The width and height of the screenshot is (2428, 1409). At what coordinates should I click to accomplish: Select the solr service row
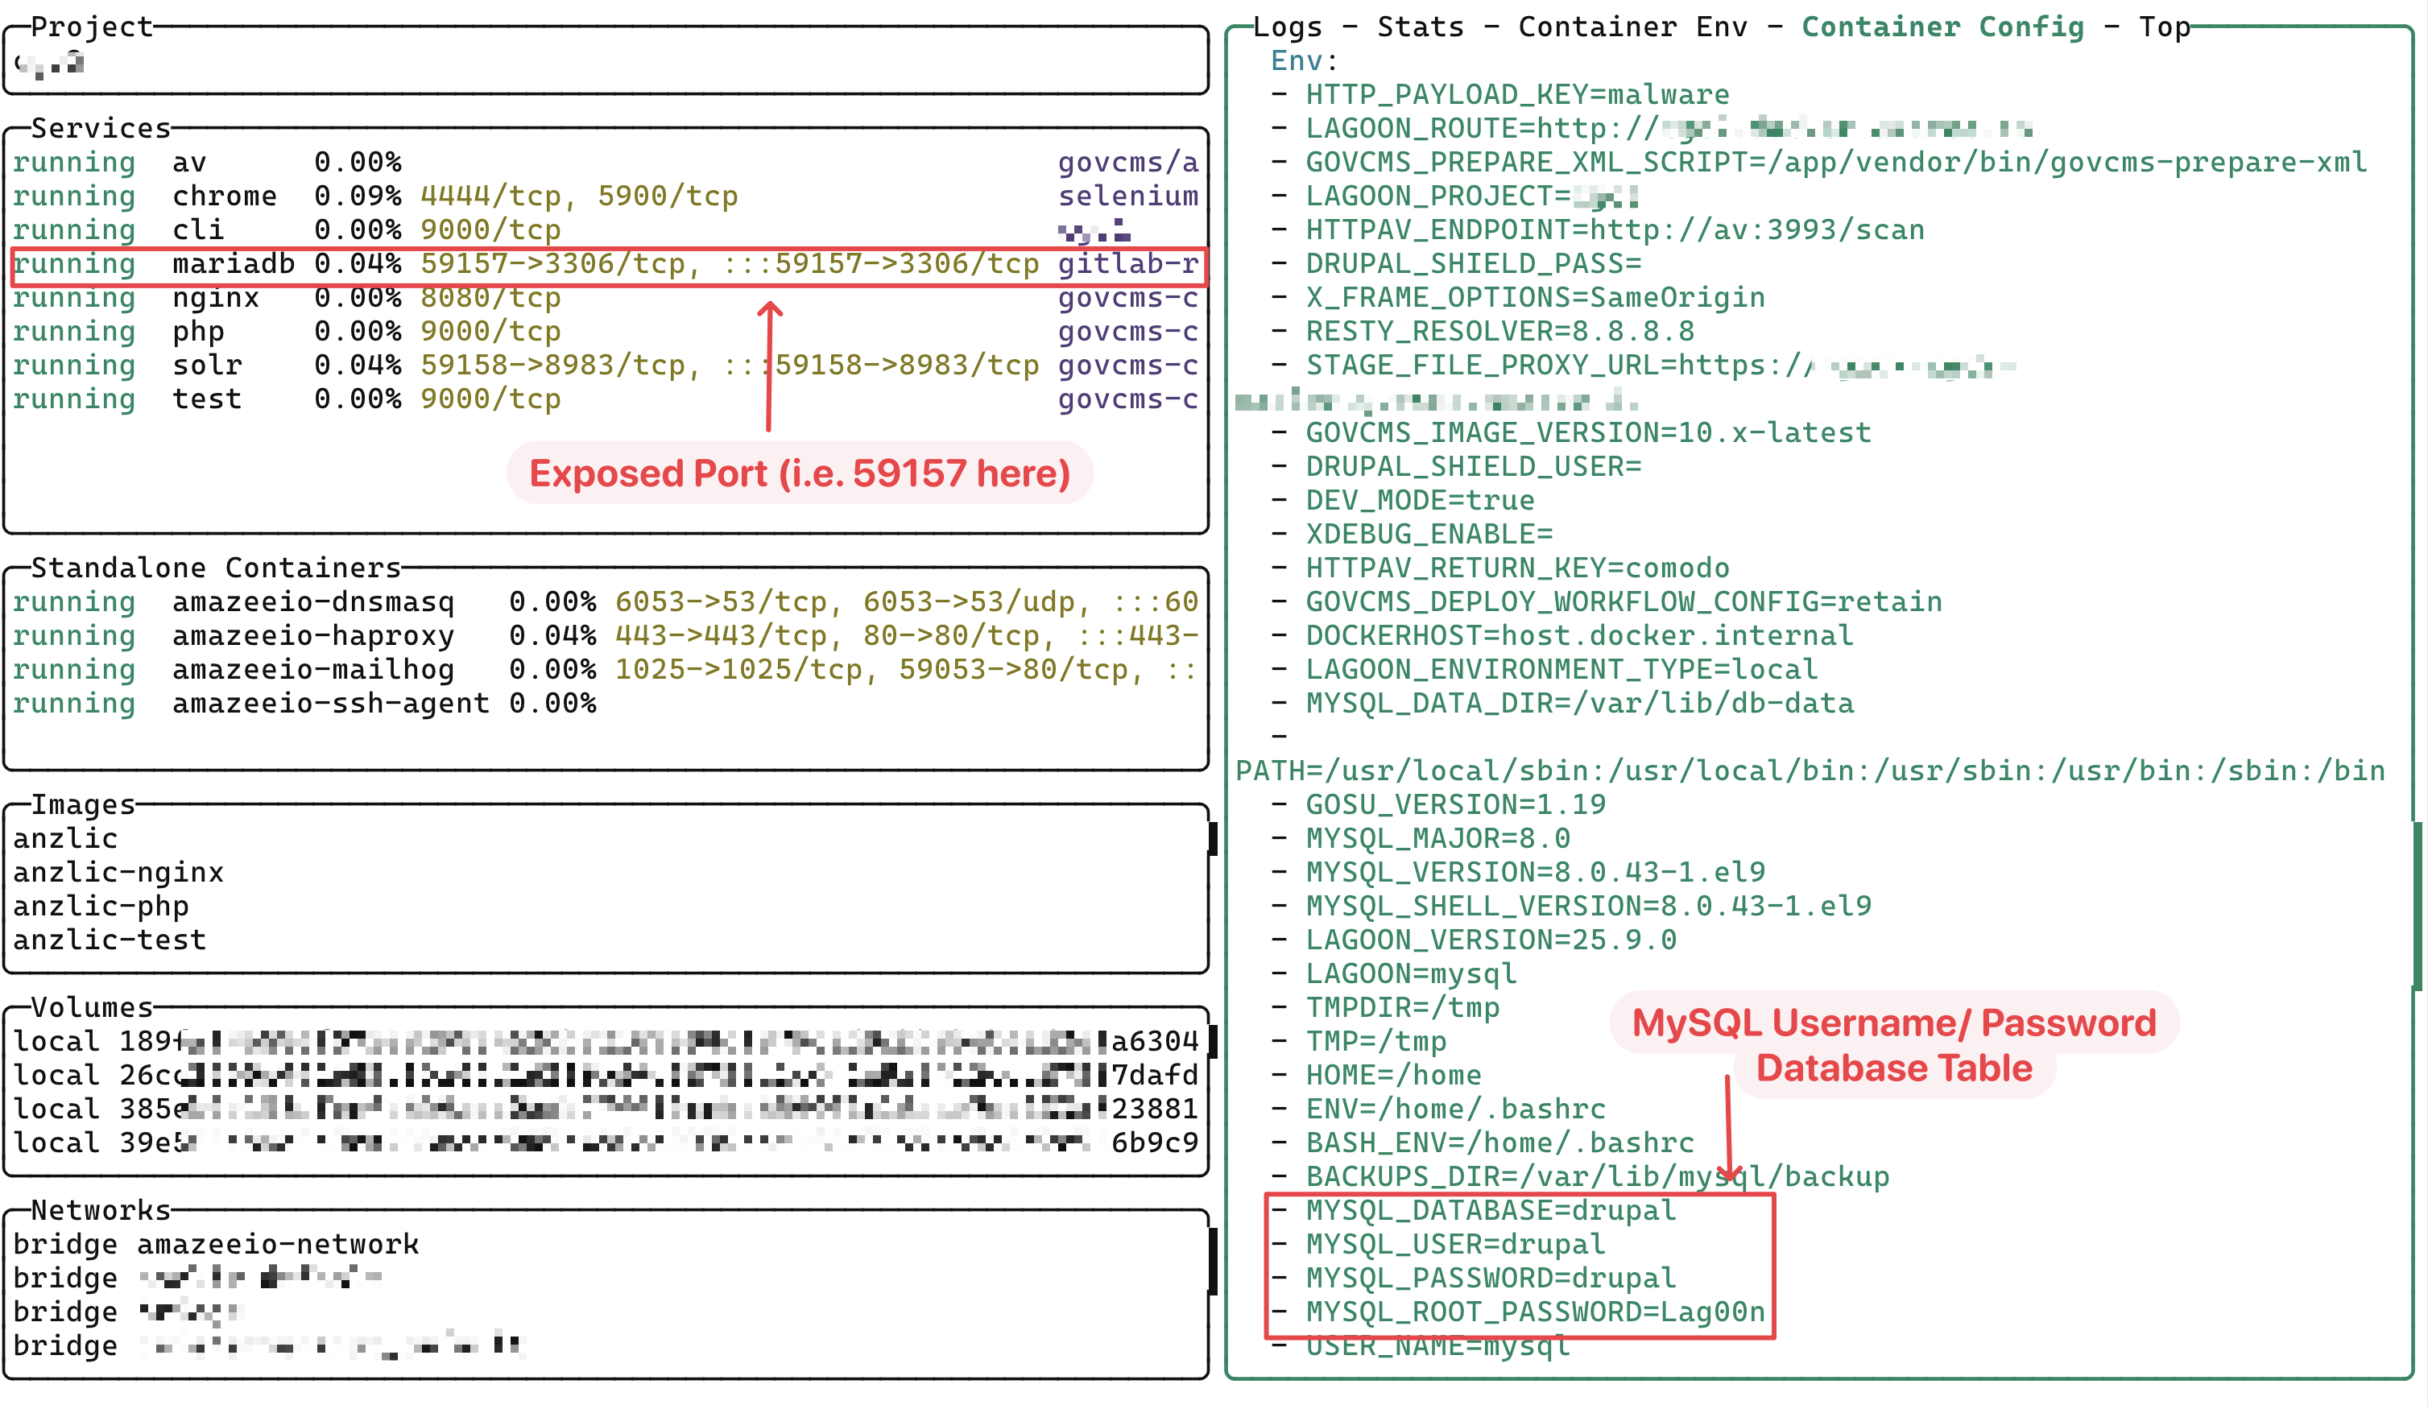(206, 365)
